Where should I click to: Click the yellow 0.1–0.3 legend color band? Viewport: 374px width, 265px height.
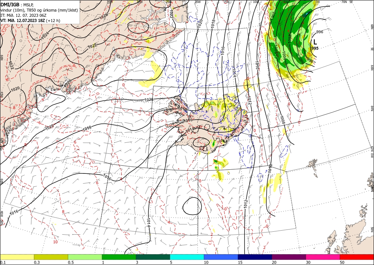coord(17,257)
